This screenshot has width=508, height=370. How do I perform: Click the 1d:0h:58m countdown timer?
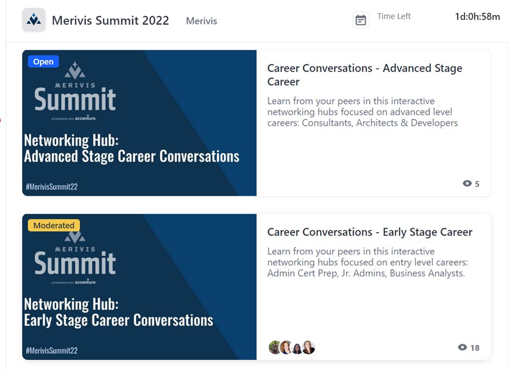[x=477, y=17]
